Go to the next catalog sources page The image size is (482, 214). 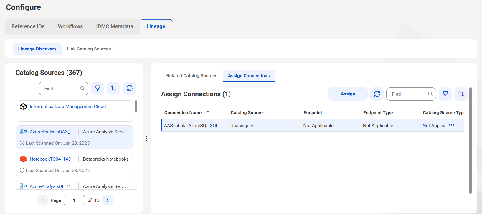pyautogui.click(x=108, y=200)
